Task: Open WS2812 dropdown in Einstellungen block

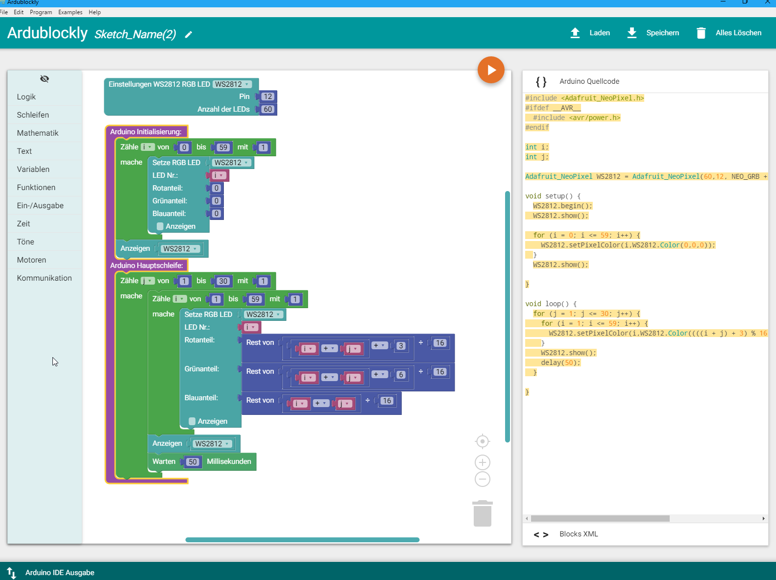Action: click(x=232, y=84)
